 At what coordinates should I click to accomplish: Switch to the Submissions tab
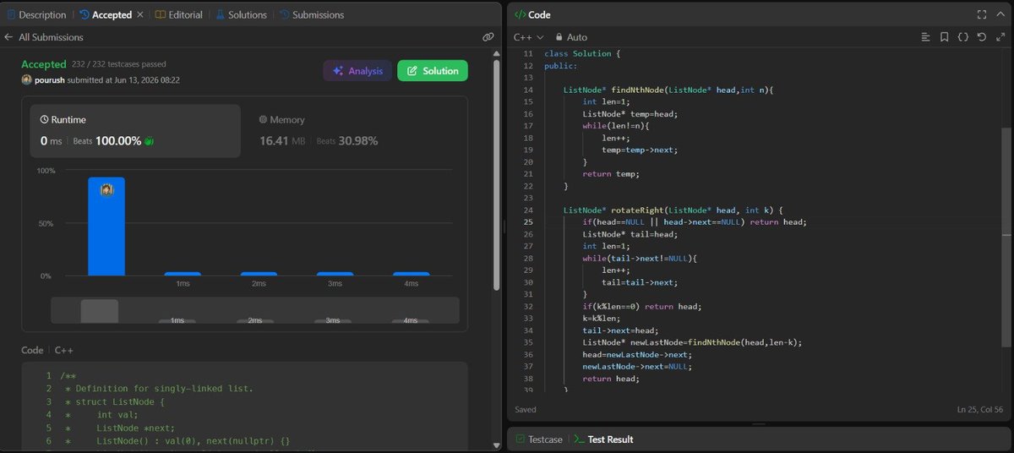(x=312, y=14)
